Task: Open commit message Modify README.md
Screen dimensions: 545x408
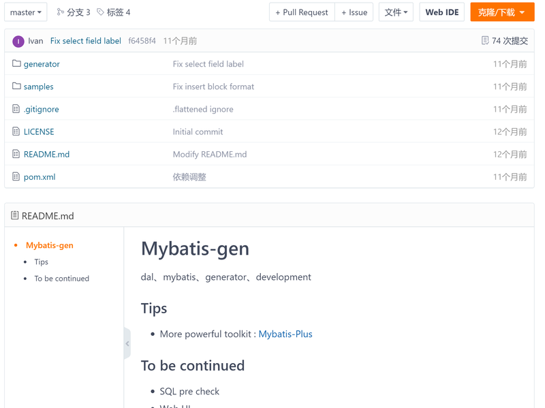Action: pyautogui.click(x=210, y=155)
